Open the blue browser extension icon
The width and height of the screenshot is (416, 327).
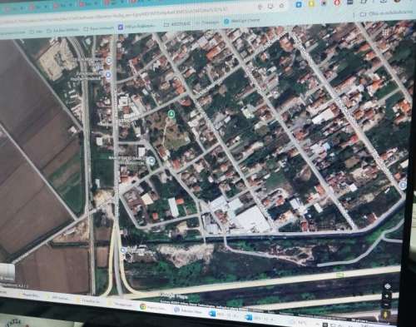click(299, 4)
